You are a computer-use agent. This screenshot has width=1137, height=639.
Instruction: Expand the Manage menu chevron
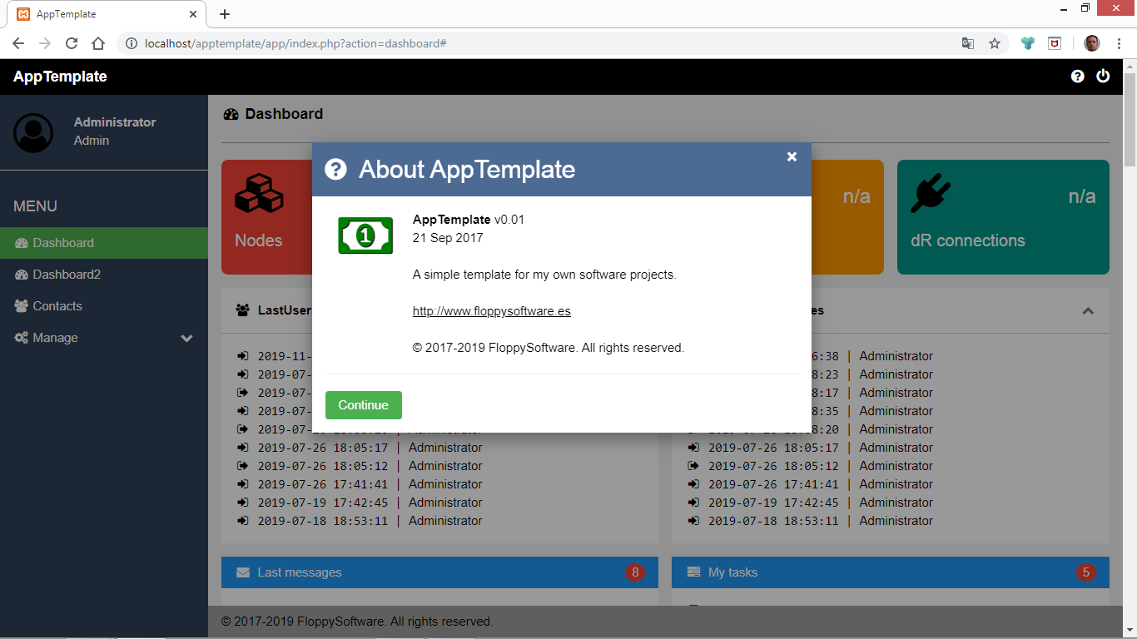click(x=186, y=338)
